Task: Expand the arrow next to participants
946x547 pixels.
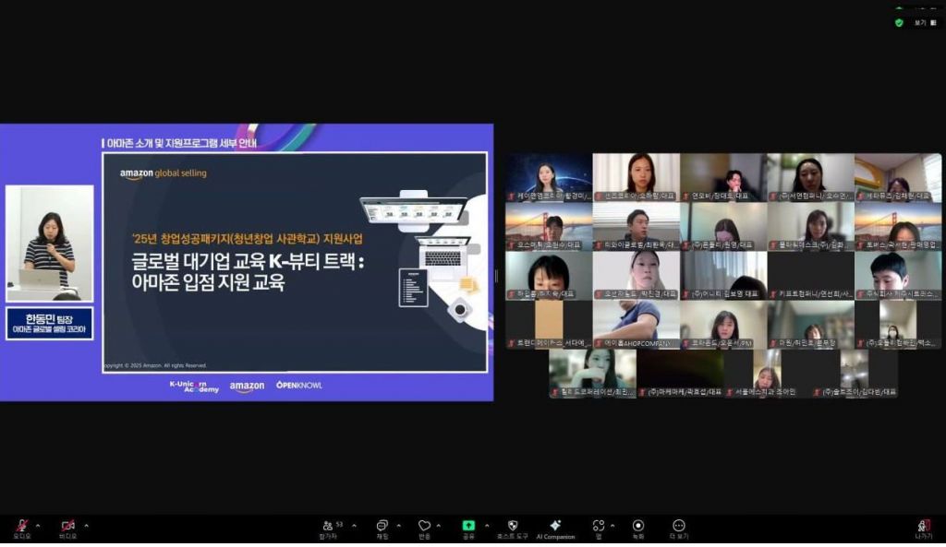Action: [x=354, y=526]
